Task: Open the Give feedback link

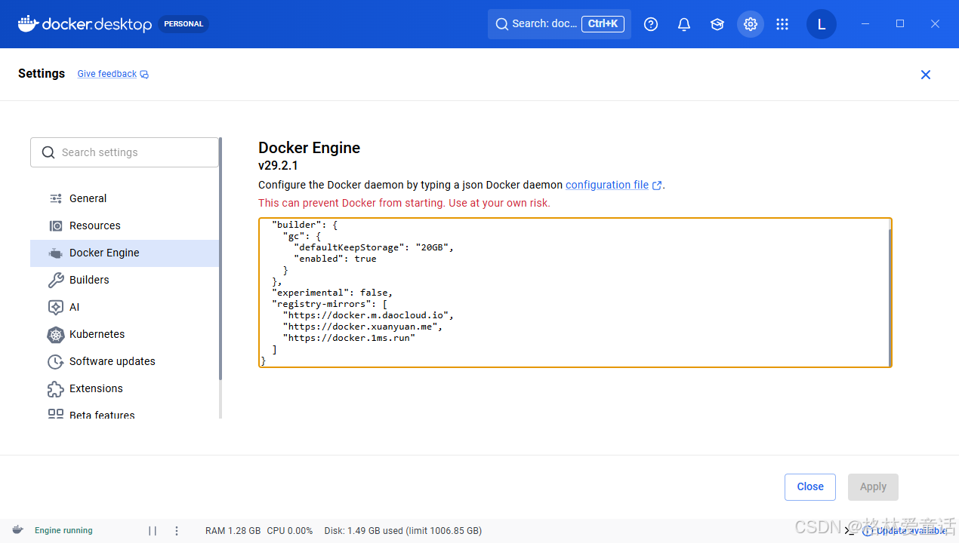Action: [x=113, y=74]
